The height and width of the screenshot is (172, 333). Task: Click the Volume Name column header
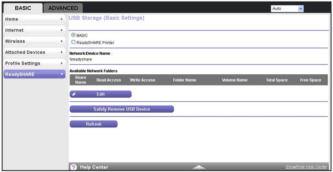(x=235, y=80)
